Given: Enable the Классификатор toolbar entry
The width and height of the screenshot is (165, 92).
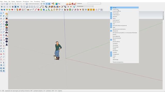Looking at the screenshot, I should (x=124, y=36).
